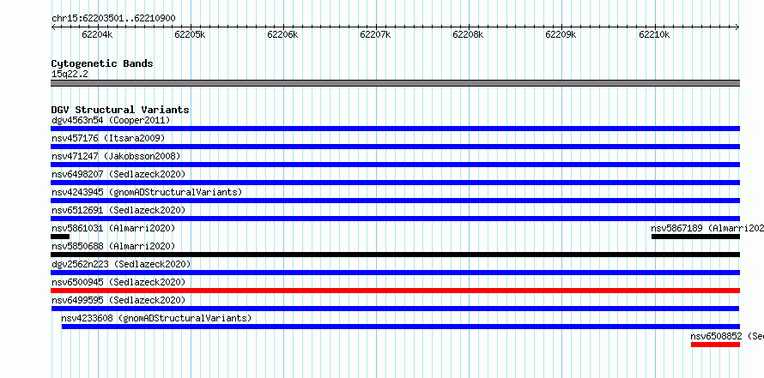Click the blue bar under nsv4243945

[x=395, y=201]
